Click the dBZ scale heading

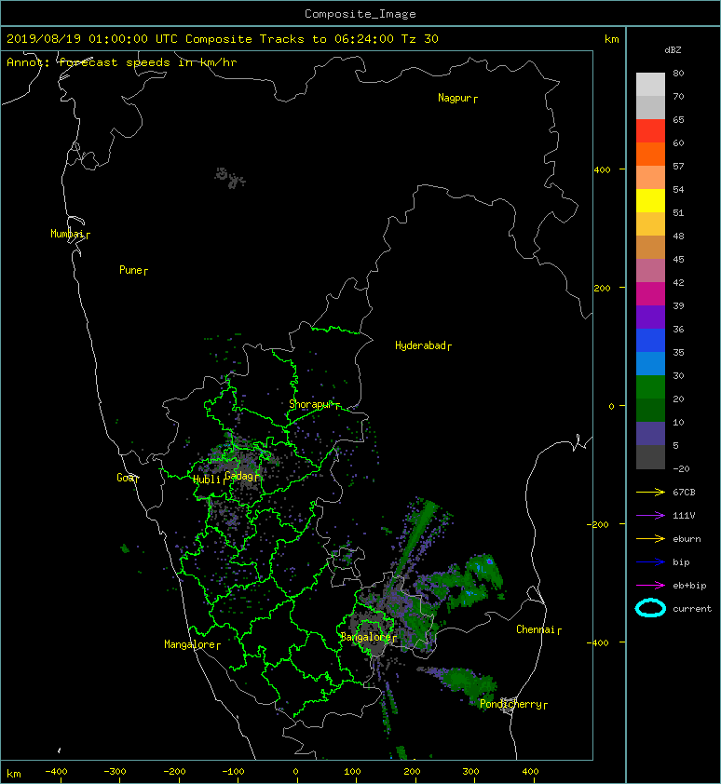673,50
